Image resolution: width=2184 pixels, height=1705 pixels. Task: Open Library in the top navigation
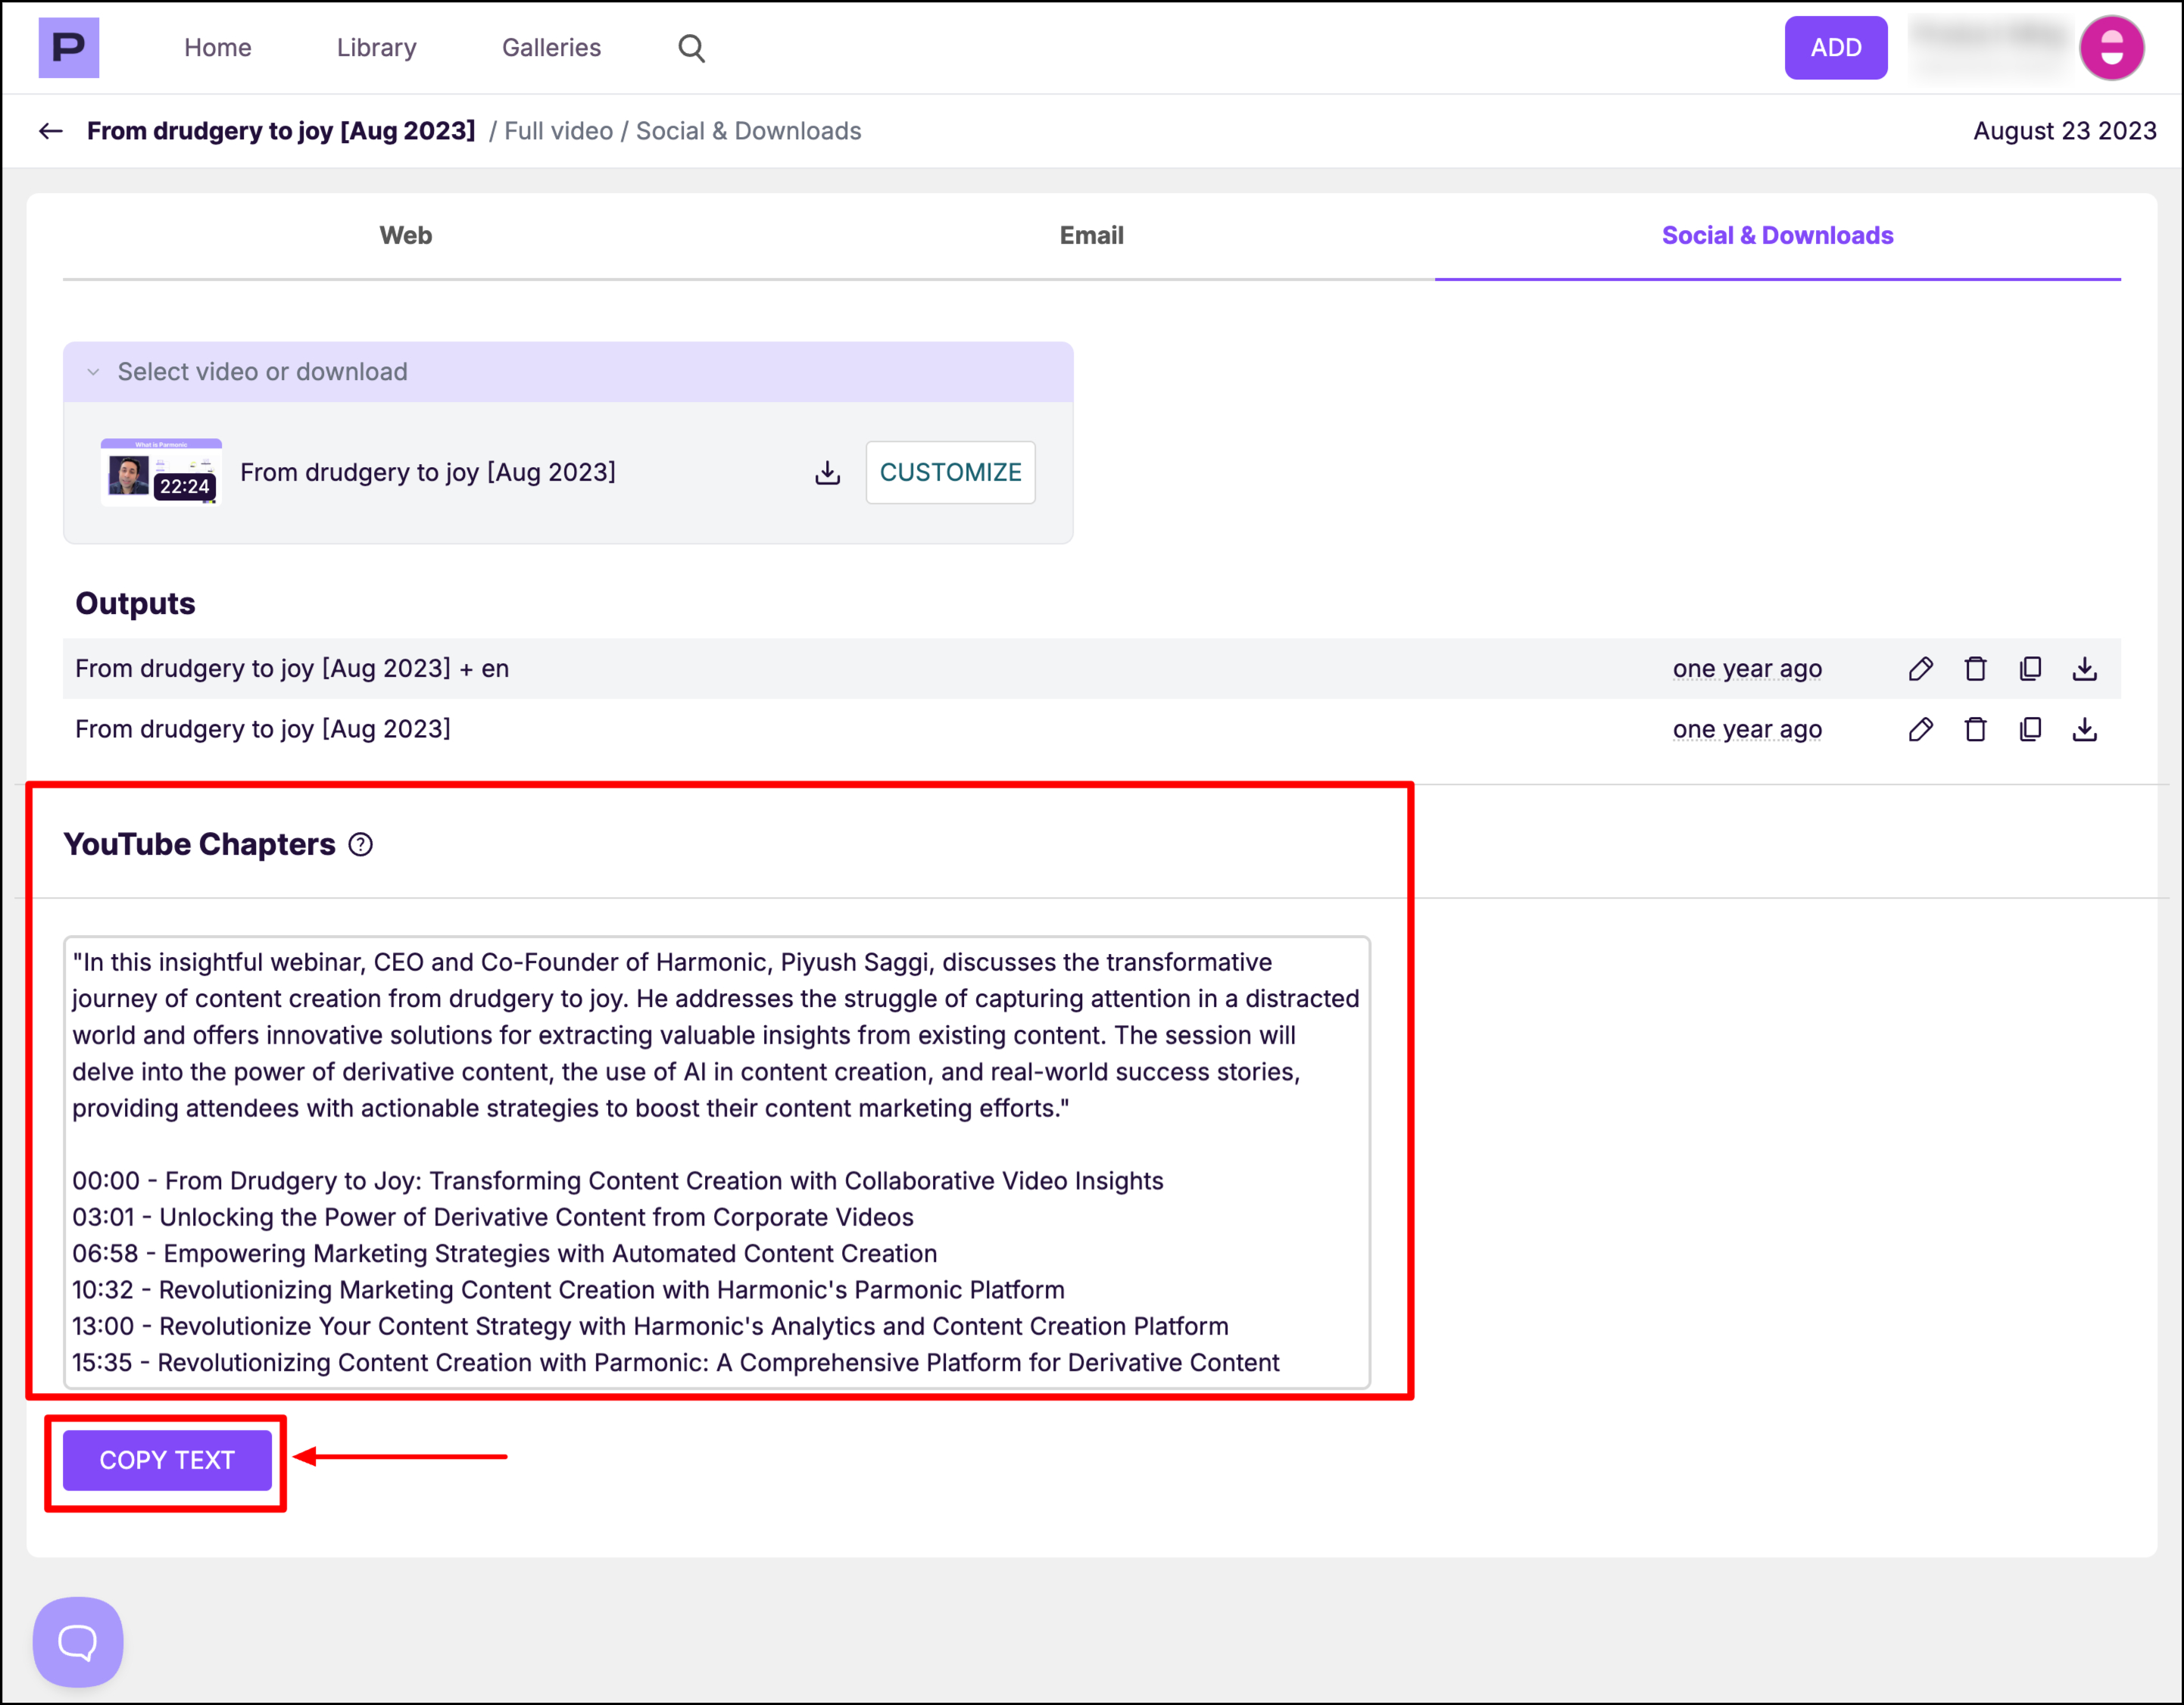[x=376, y=48]
